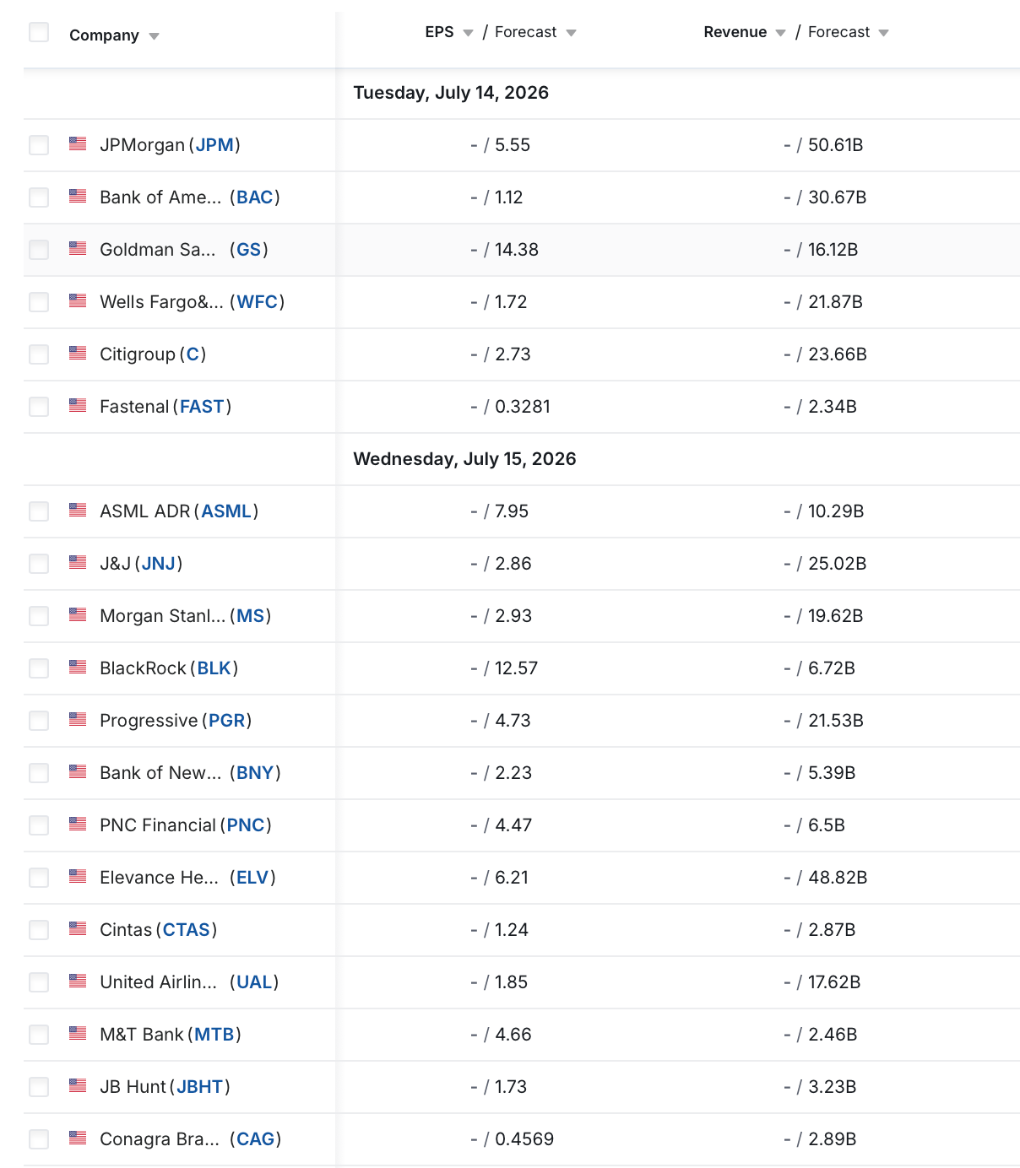Click the flag icon beside Citigroup
The width and height of the screenshot is (1020, 1168).
[x=78, y=353]
